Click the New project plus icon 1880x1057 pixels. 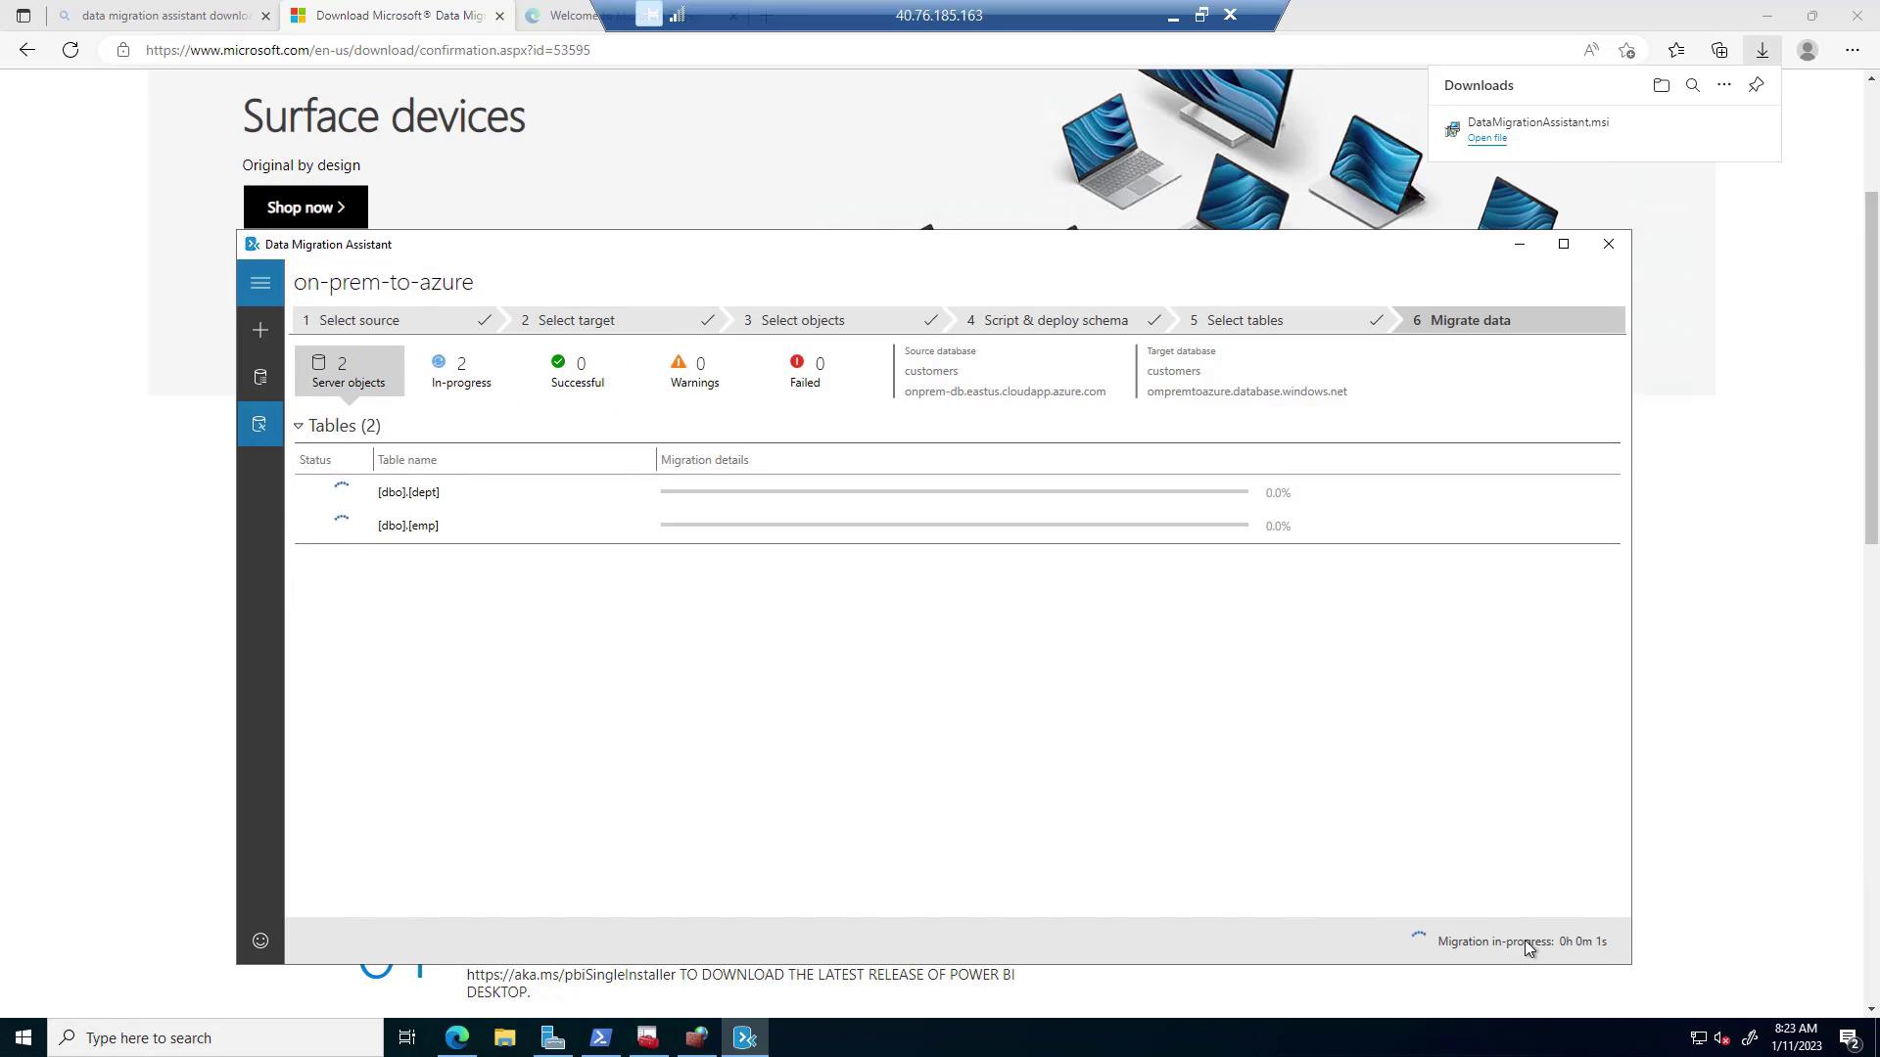(260, 331)
